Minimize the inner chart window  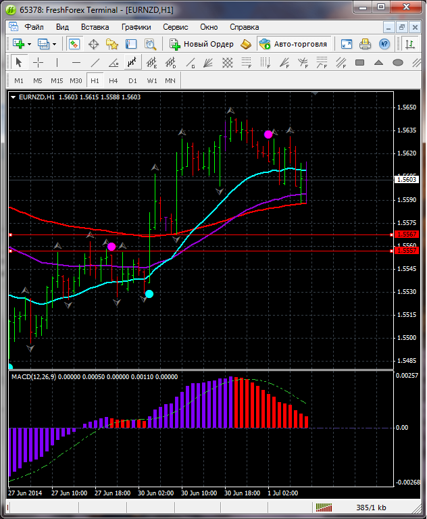[x=389, y=27]
